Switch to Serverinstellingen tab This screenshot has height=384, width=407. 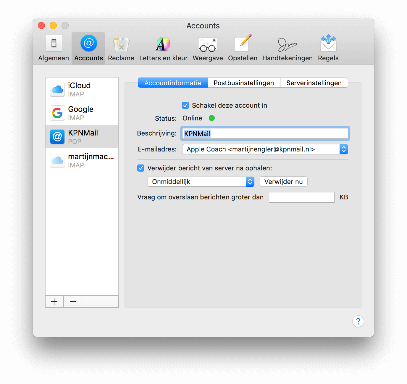click(314, 83)
